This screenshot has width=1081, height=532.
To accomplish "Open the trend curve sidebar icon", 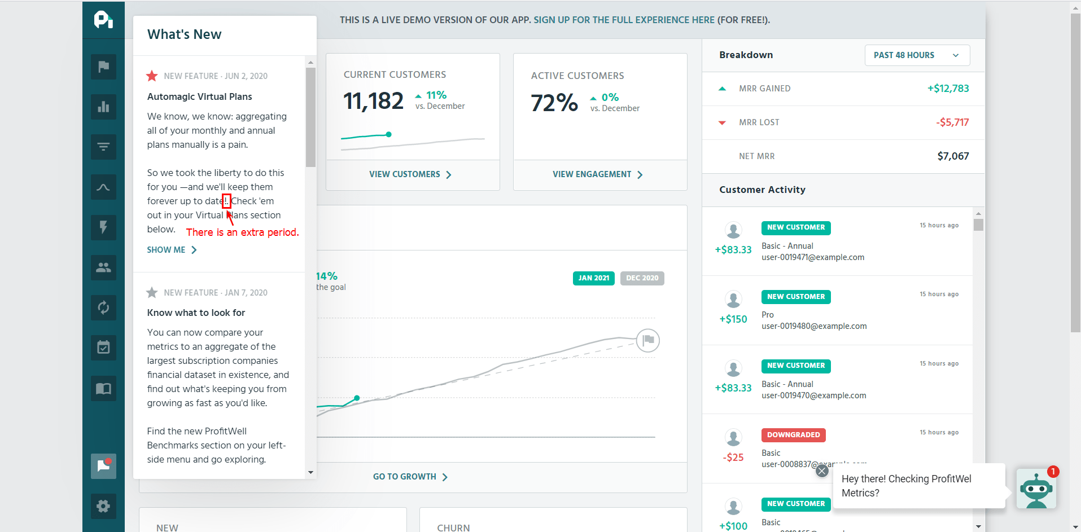I will pyautogui.click(x=103, y=187).
